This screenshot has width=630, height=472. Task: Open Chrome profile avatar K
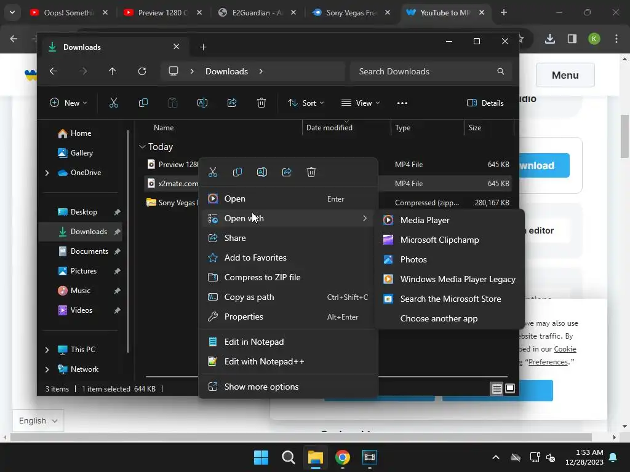click(x=594, y=39)
